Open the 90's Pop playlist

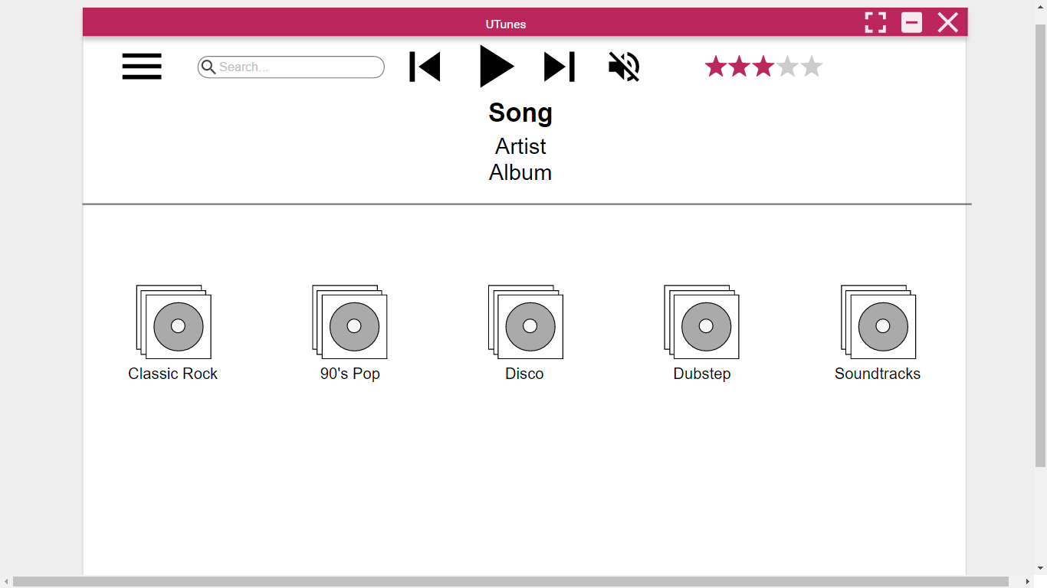350,322
